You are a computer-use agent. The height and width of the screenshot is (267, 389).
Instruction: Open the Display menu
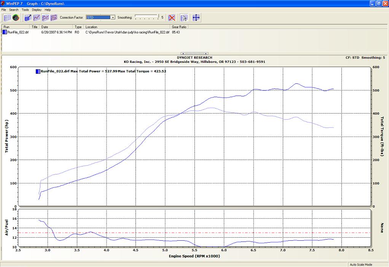click(x=37, y=10)
